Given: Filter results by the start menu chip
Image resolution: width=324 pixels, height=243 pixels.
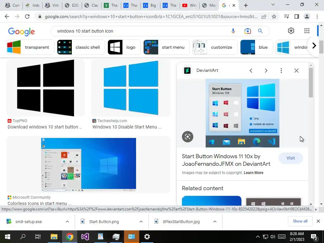Looking at the screenshot, I should [166, 47].
